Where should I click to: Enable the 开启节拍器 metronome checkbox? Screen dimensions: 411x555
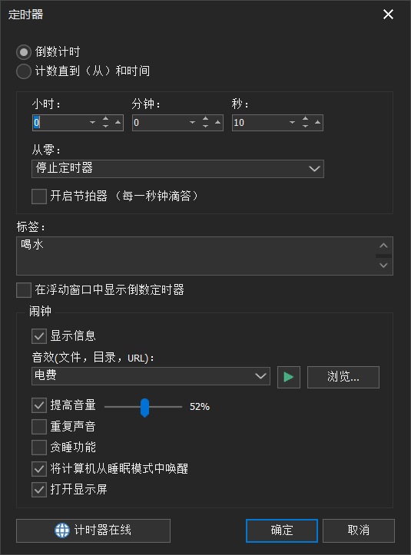(39, 196)
